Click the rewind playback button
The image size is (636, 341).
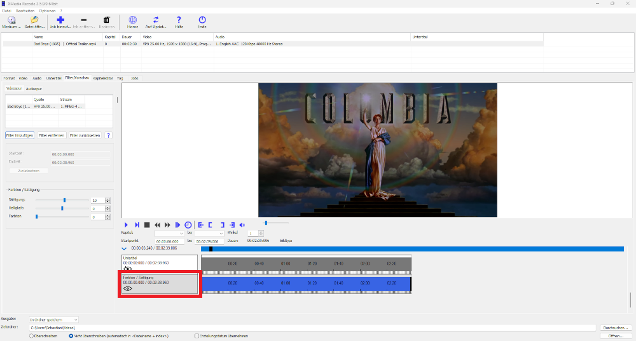point(157,225)
